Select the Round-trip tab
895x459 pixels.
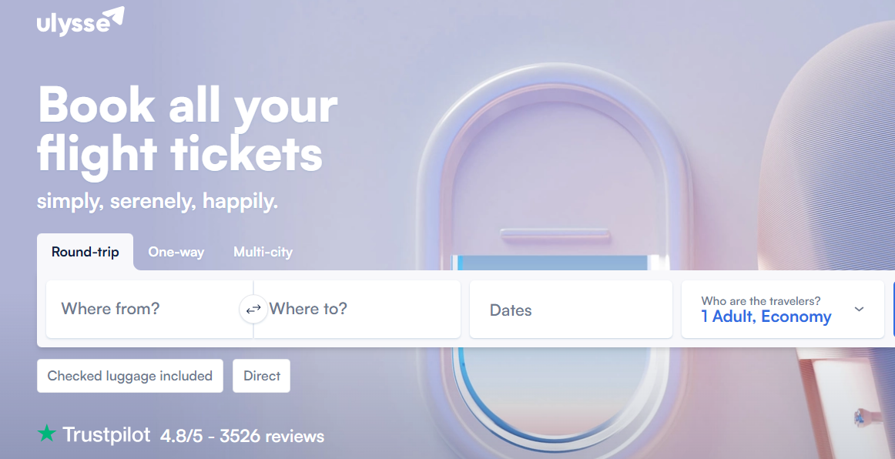tap(85, 252)
